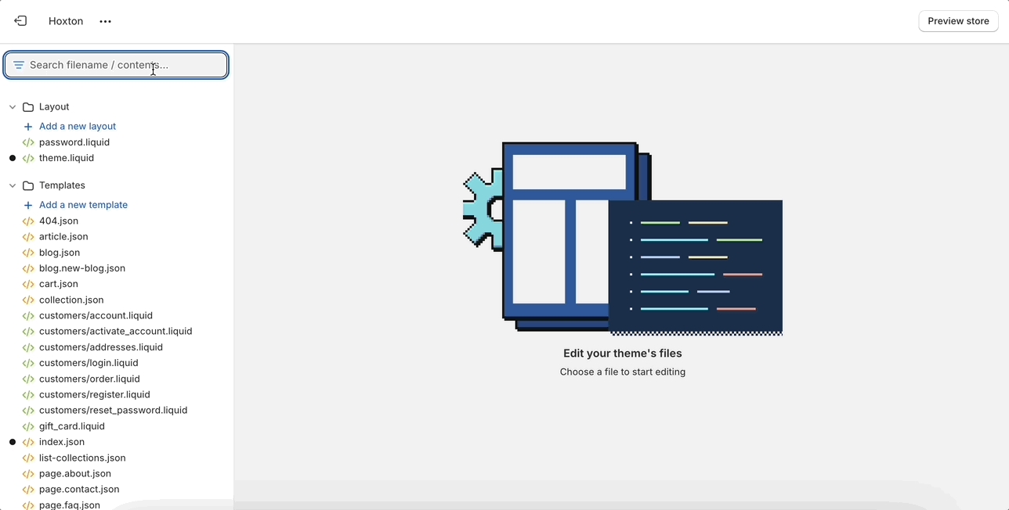Select gift_card.liquid template

[x=72, y=426]
